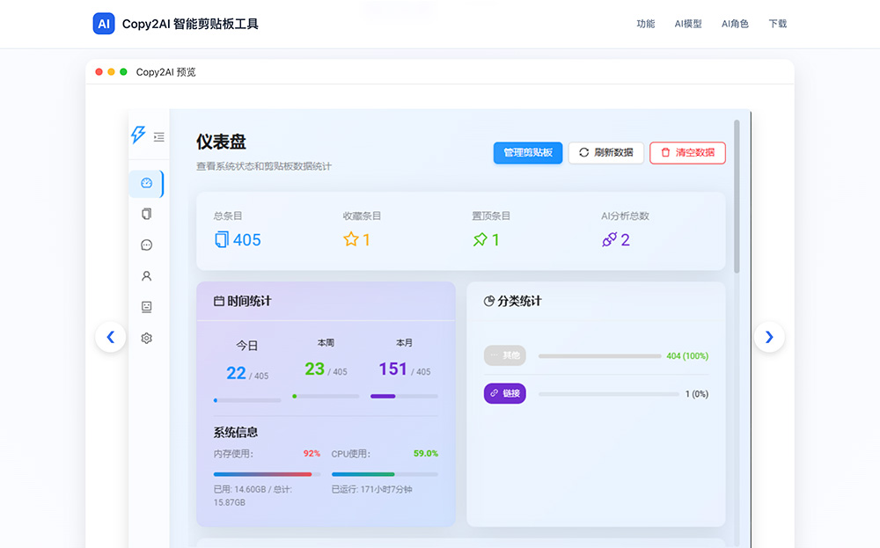880x548 pixels.
Task: Open the 功能 navigation link
Action: (x=646, y=24)
